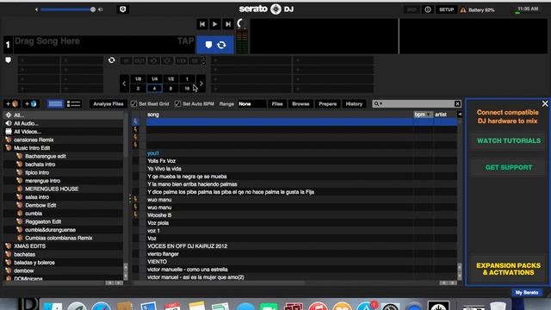The width and height of the screenshot is (551, 310).
Task: Click the column chooser arrow right of artist
Action: coord(460,115)
